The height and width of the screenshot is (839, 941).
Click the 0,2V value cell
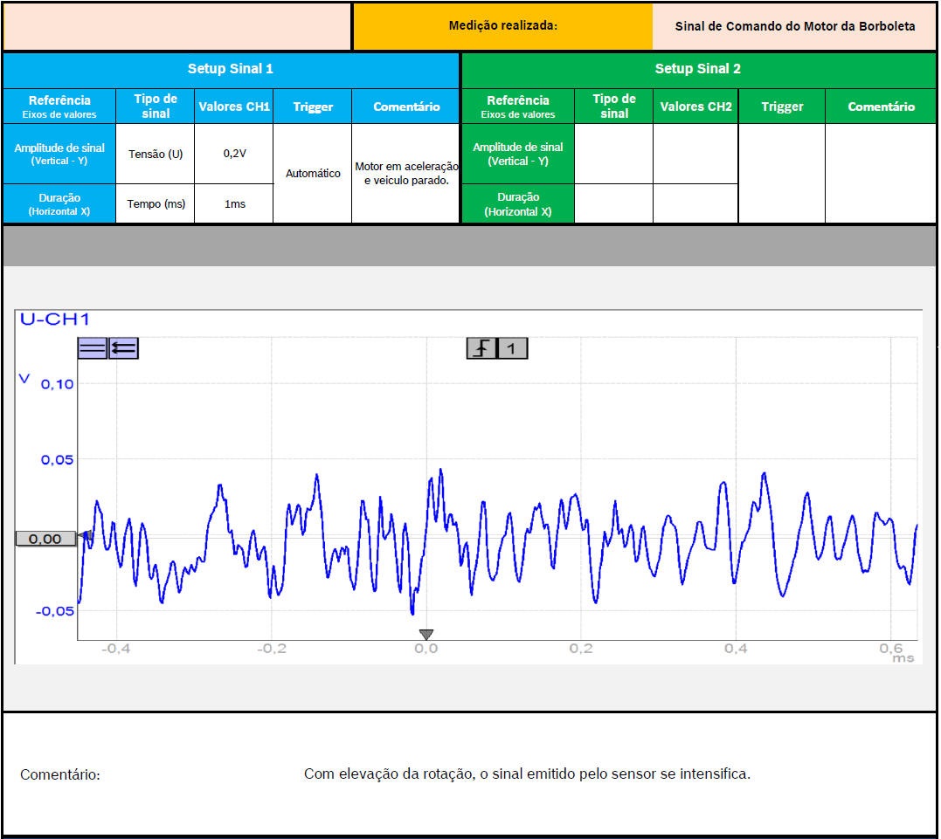234,154
